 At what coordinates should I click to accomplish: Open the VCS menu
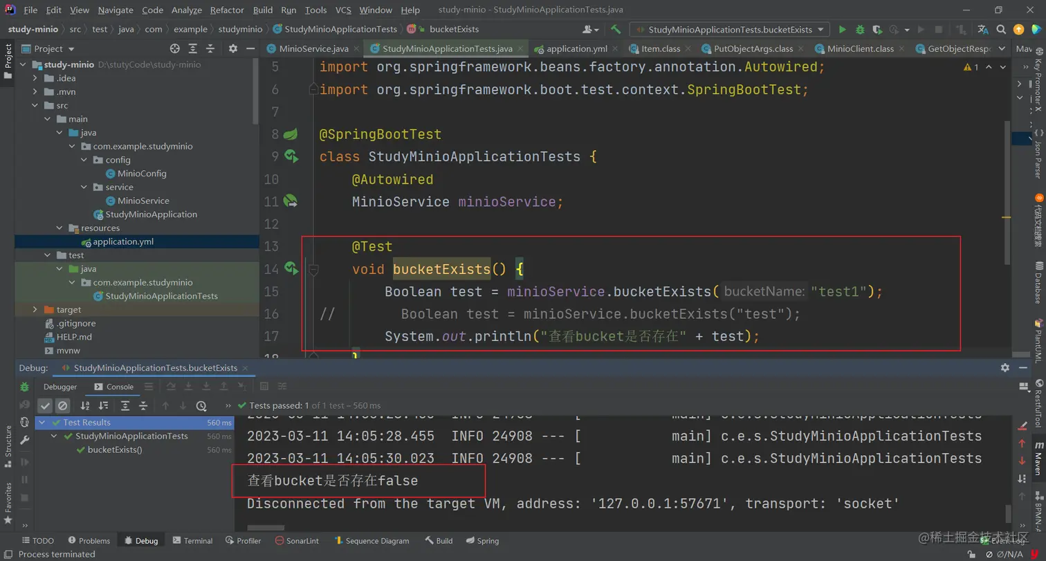pos(343,10)
